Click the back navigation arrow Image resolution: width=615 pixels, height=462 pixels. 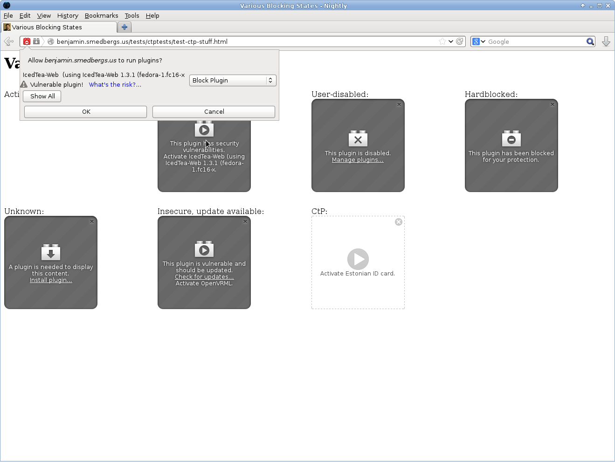pyautogui.click(x=8, y=41)
